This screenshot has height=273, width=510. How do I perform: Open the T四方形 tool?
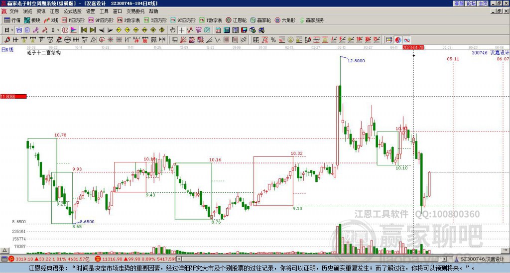click(x=155, y=20)
